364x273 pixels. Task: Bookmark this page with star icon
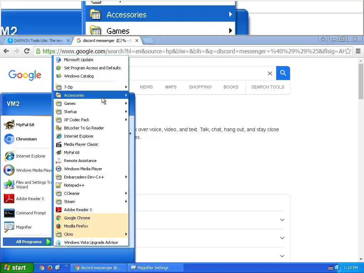(x=348, y=51)
